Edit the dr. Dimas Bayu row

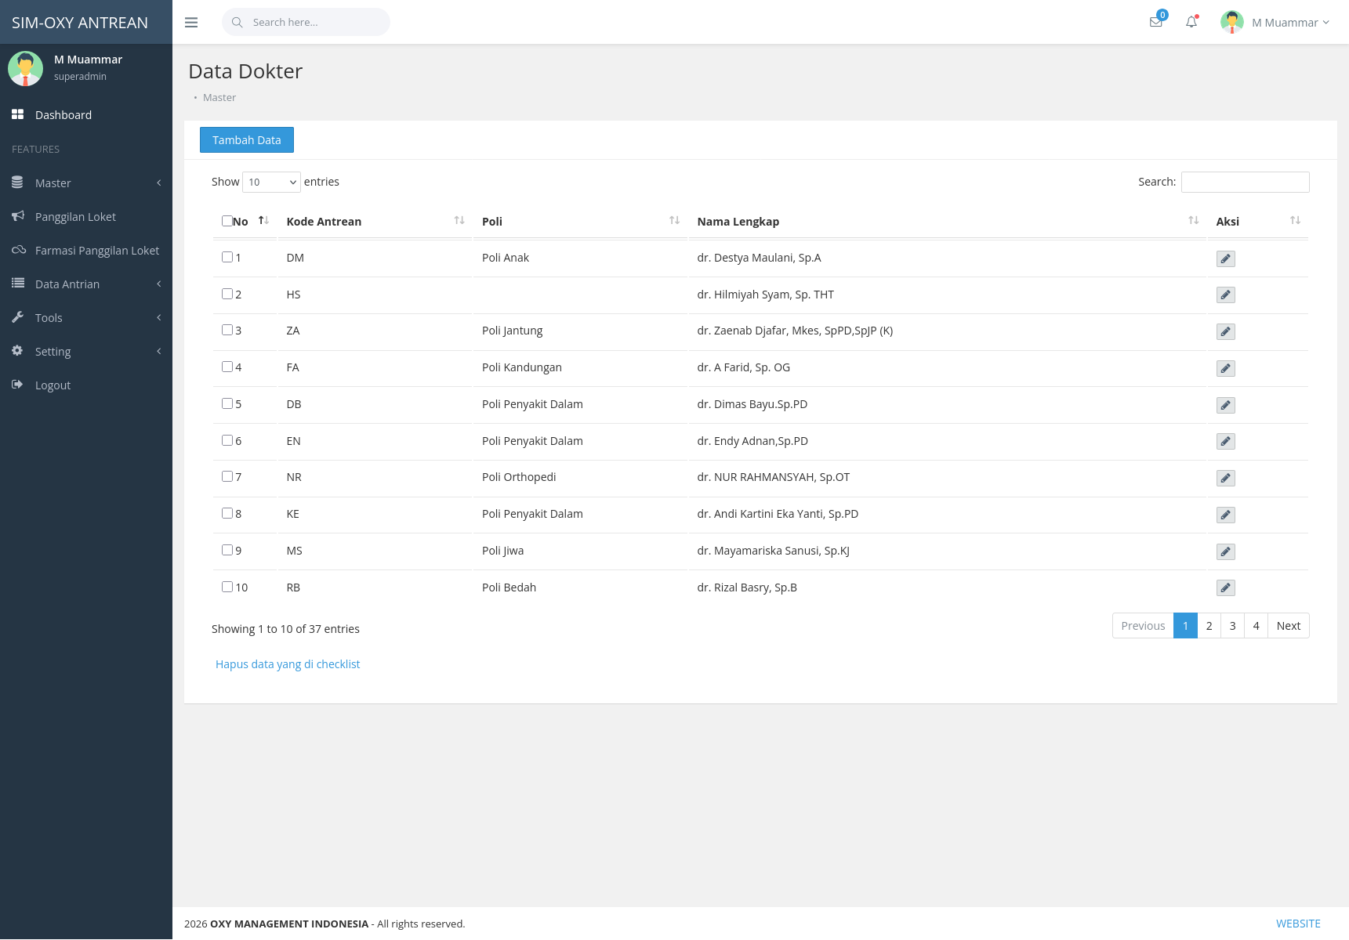point(1226,405)
